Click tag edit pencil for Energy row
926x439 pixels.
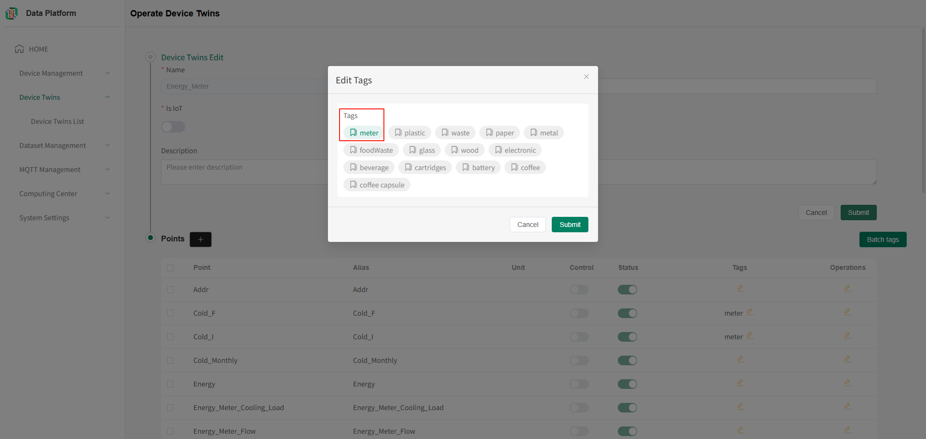(x=740, y=383)
